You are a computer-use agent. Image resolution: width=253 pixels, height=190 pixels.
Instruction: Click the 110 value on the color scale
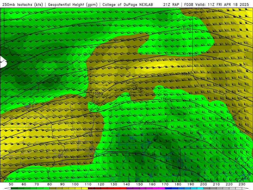coord(88,184)
